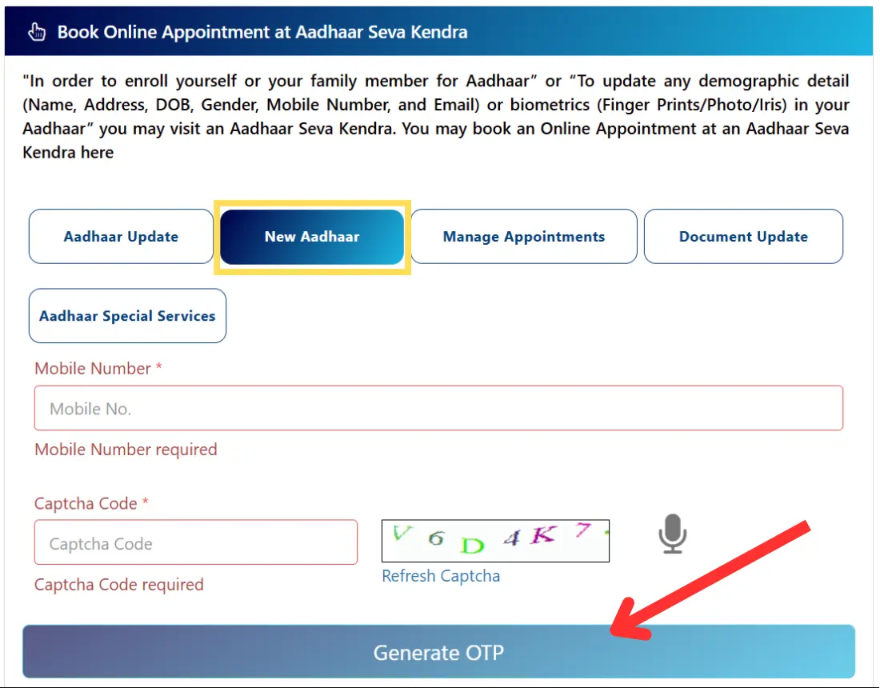Focus the Mobile No. input field
The width and height of the screenshot is (880, 688).
click(x=438, y=408)
